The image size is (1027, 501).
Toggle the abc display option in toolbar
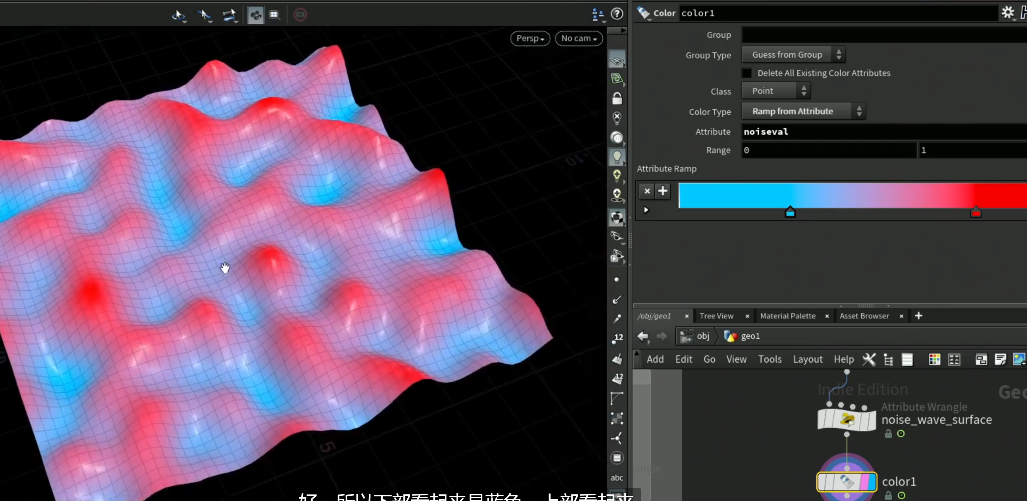coord(617,478)
